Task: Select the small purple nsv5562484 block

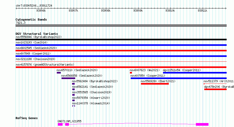Action: 73,84
